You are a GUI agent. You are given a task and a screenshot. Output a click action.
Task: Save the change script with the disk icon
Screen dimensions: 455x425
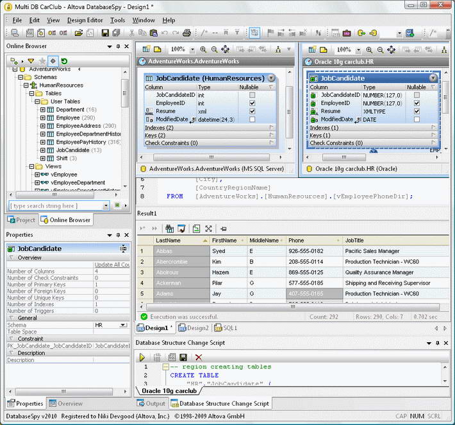[x=183, y=357]
